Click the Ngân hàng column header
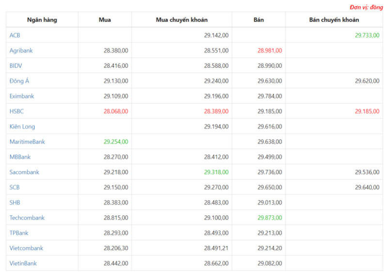387x273 pixels. (x=42, y=20)
